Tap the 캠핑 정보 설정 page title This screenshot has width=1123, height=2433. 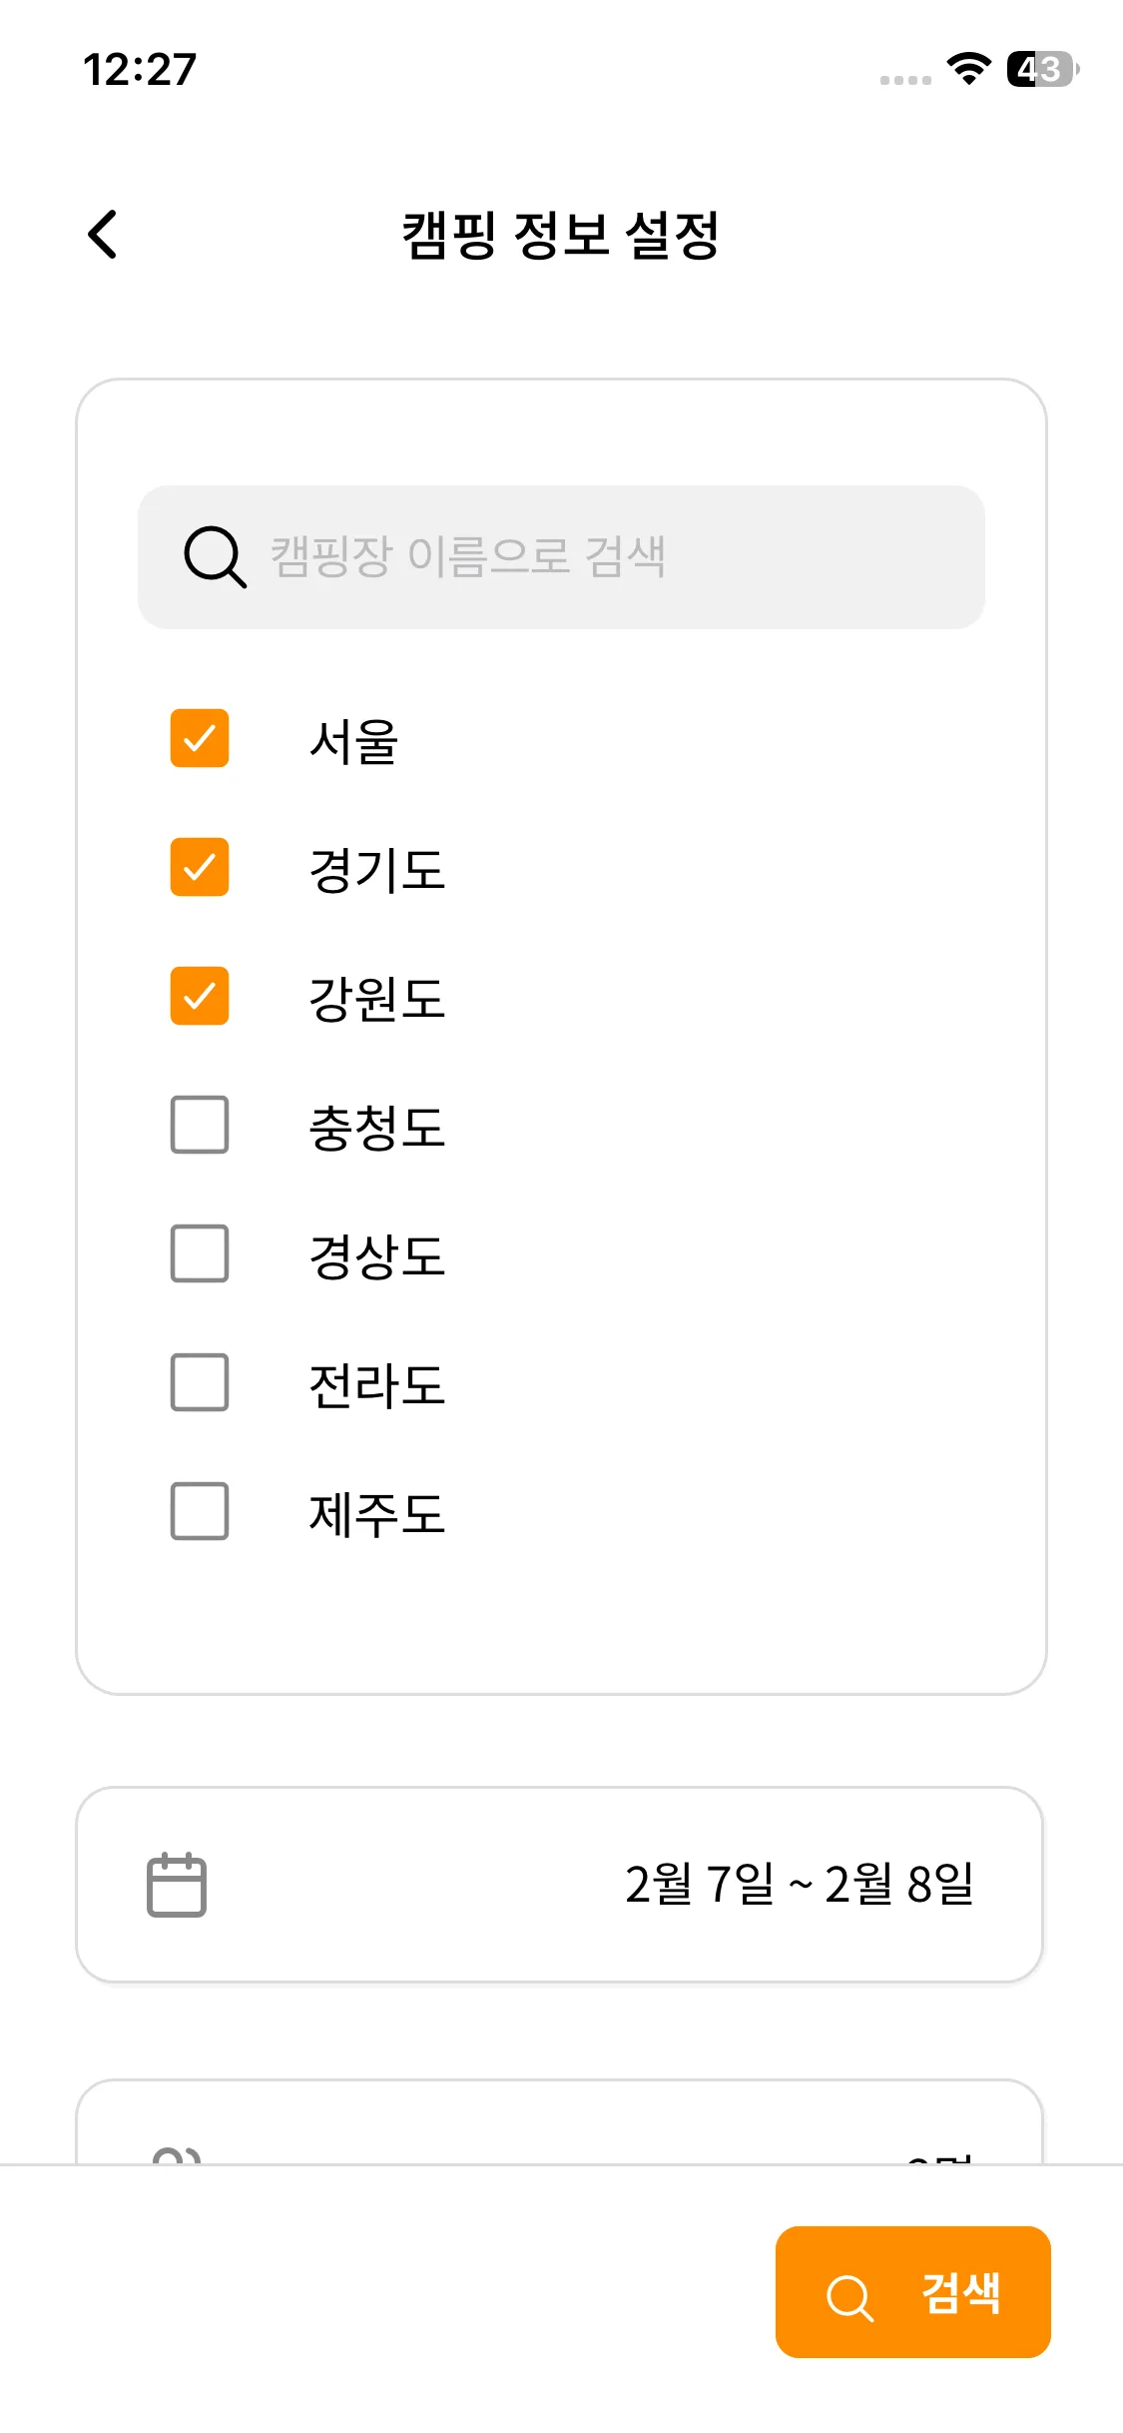(561, 236)
